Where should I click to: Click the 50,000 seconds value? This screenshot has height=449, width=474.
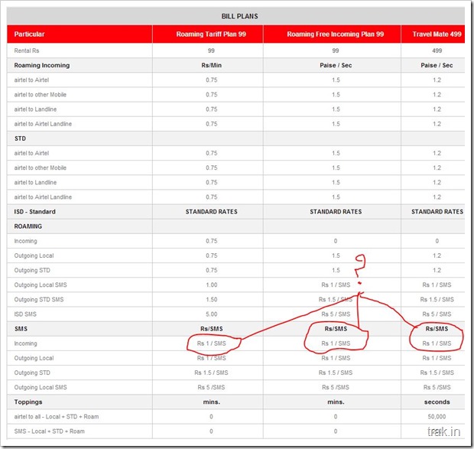tap(437, 416)
